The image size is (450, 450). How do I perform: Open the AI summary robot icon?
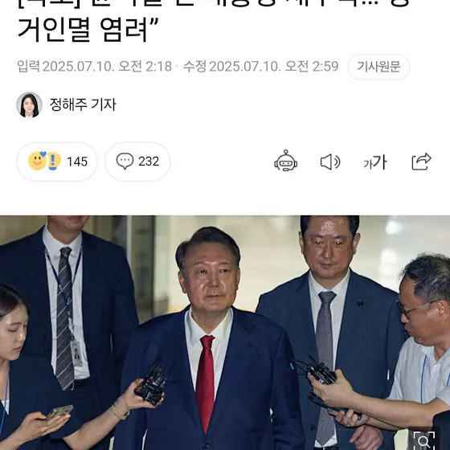click(285, 161)
